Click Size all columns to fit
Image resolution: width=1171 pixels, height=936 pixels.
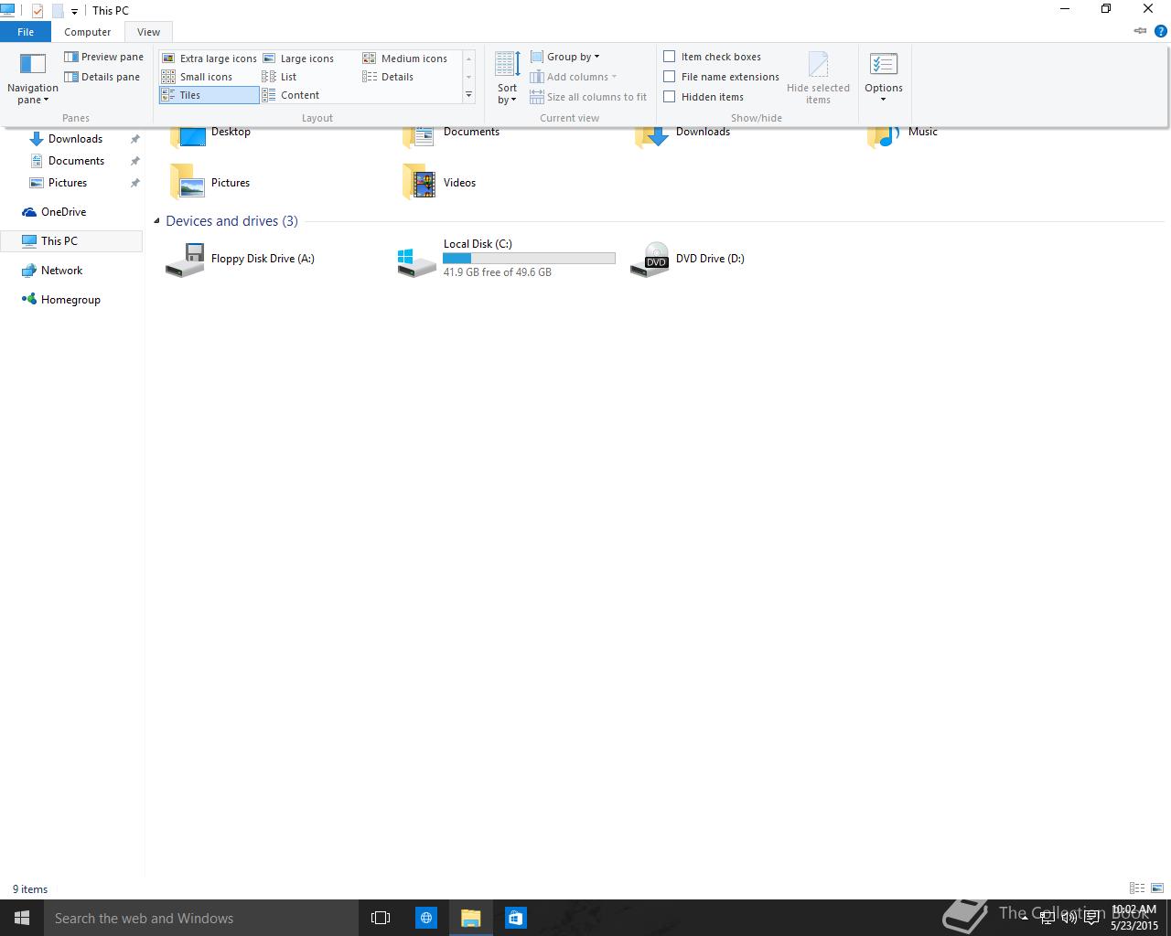click(588, 97)
